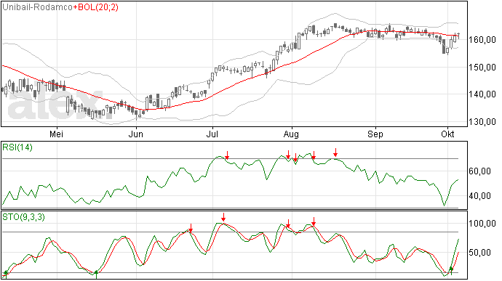This screenshot has width=502, height=281.
Task: Click the RSI 60,00 axis value
Action: pos(479,171)
